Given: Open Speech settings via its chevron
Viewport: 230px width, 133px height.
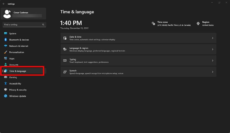Looking at the screenshot, I should click(213, 72).
